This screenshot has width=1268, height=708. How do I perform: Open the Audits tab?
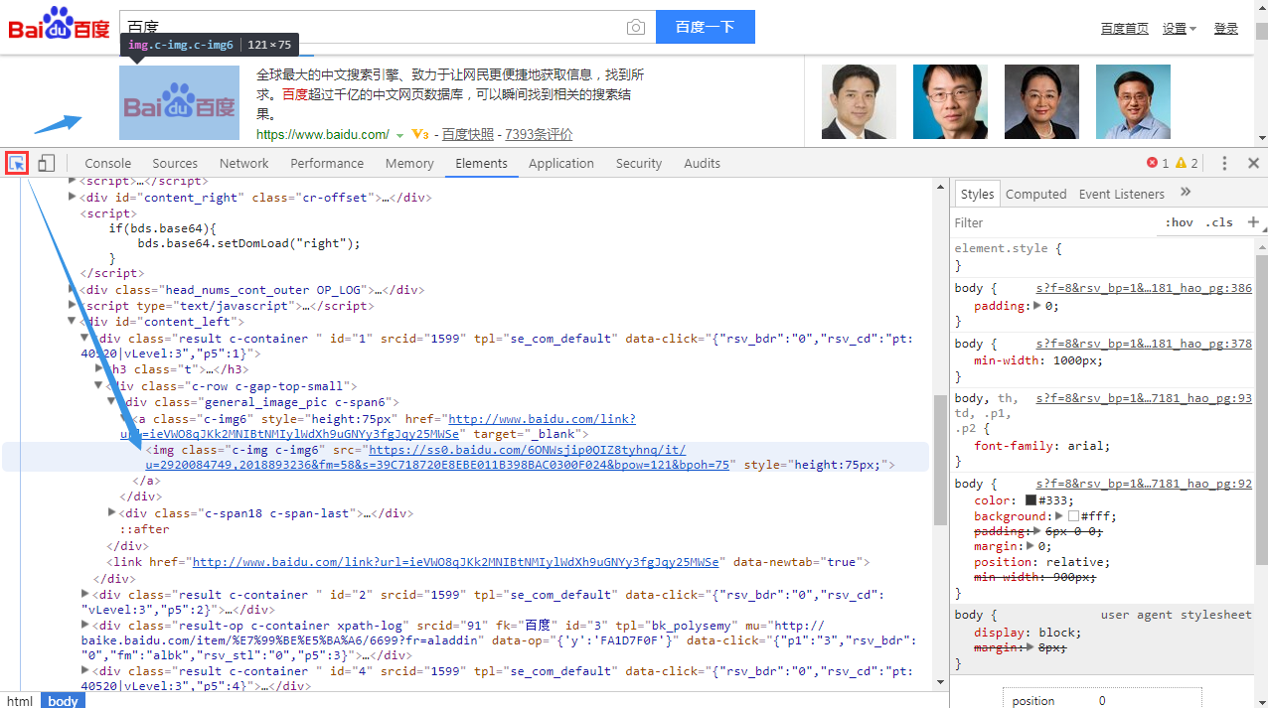pyautogui.click(x=702, y=163)
